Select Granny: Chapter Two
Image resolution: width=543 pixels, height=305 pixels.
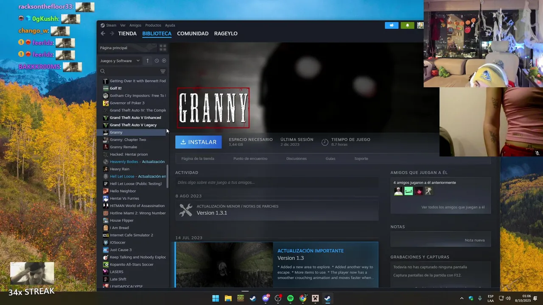(134, 139)
